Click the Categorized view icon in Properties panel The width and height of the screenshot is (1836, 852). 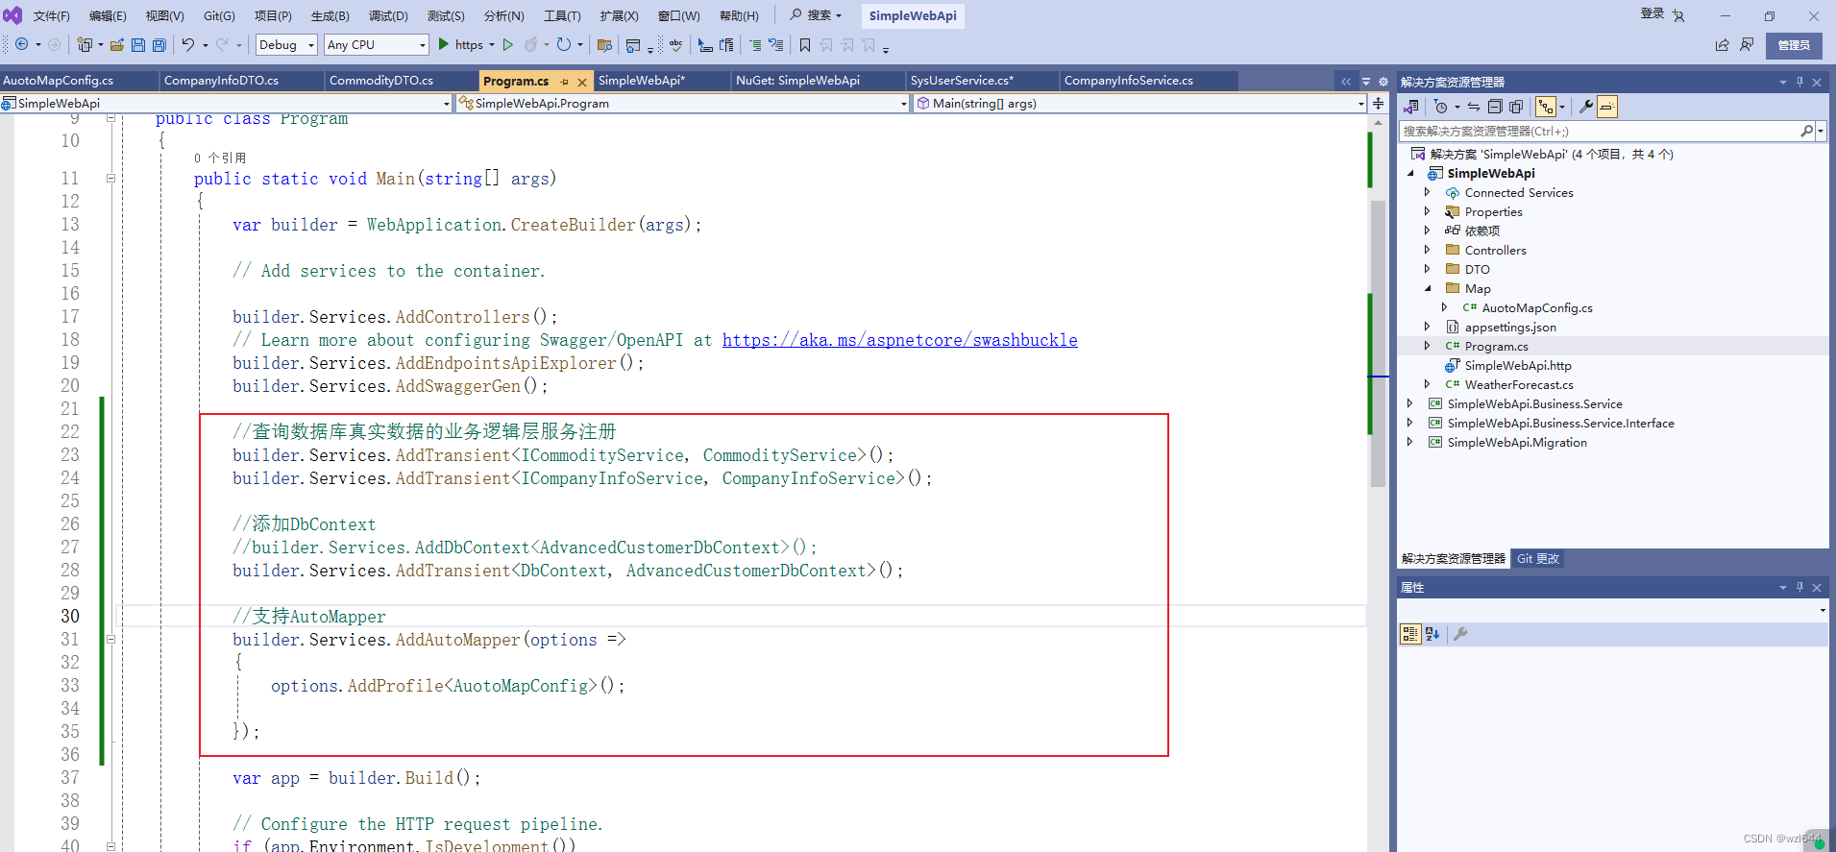(1410, 634)
